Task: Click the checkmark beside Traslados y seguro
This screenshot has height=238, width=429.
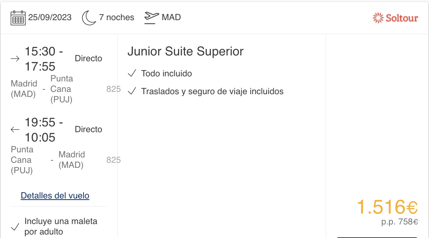Action: pyautogui.click(x=132, y=91)
